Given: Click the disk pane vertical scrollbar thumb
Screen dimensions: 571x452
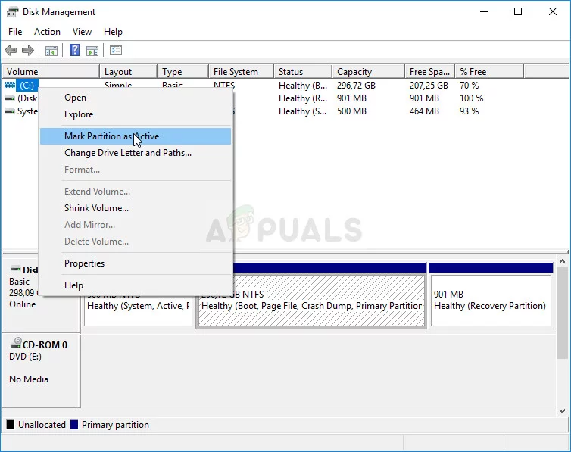Looking at the screenshot, I should (562, 313).
